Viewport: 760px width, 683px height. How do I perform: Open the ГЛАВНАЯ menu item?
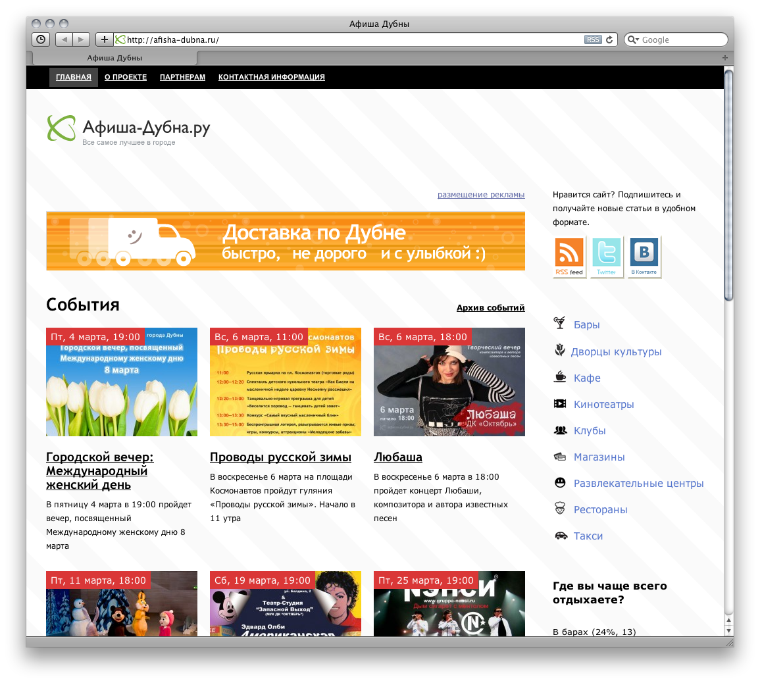(x=74, y=77)
